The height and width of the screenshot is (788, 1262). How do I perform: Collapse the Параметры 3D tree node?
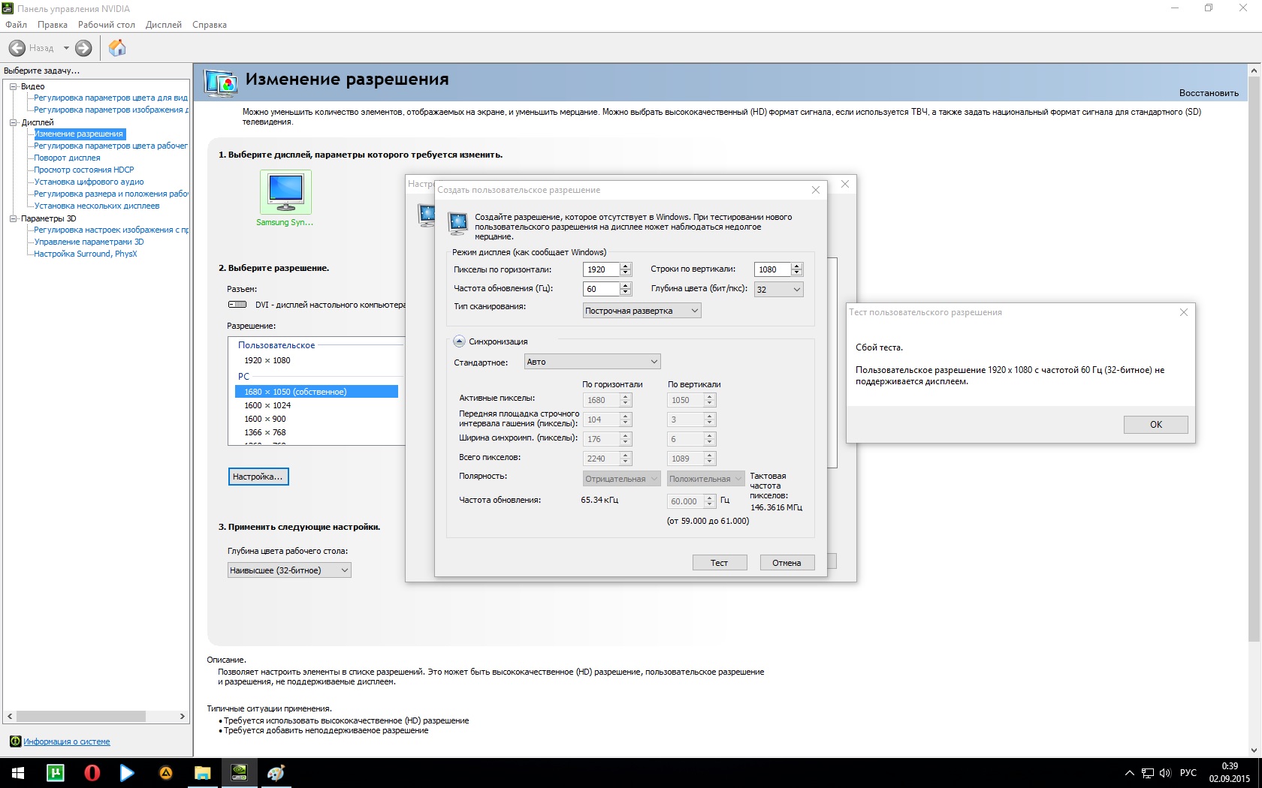(x=13, y=218)
